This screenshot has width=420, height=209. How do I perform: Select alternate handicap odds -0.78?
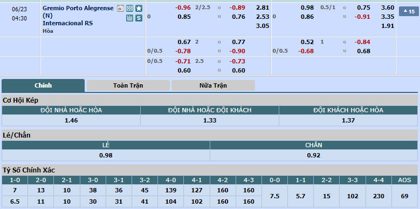(x=183, y=51)
